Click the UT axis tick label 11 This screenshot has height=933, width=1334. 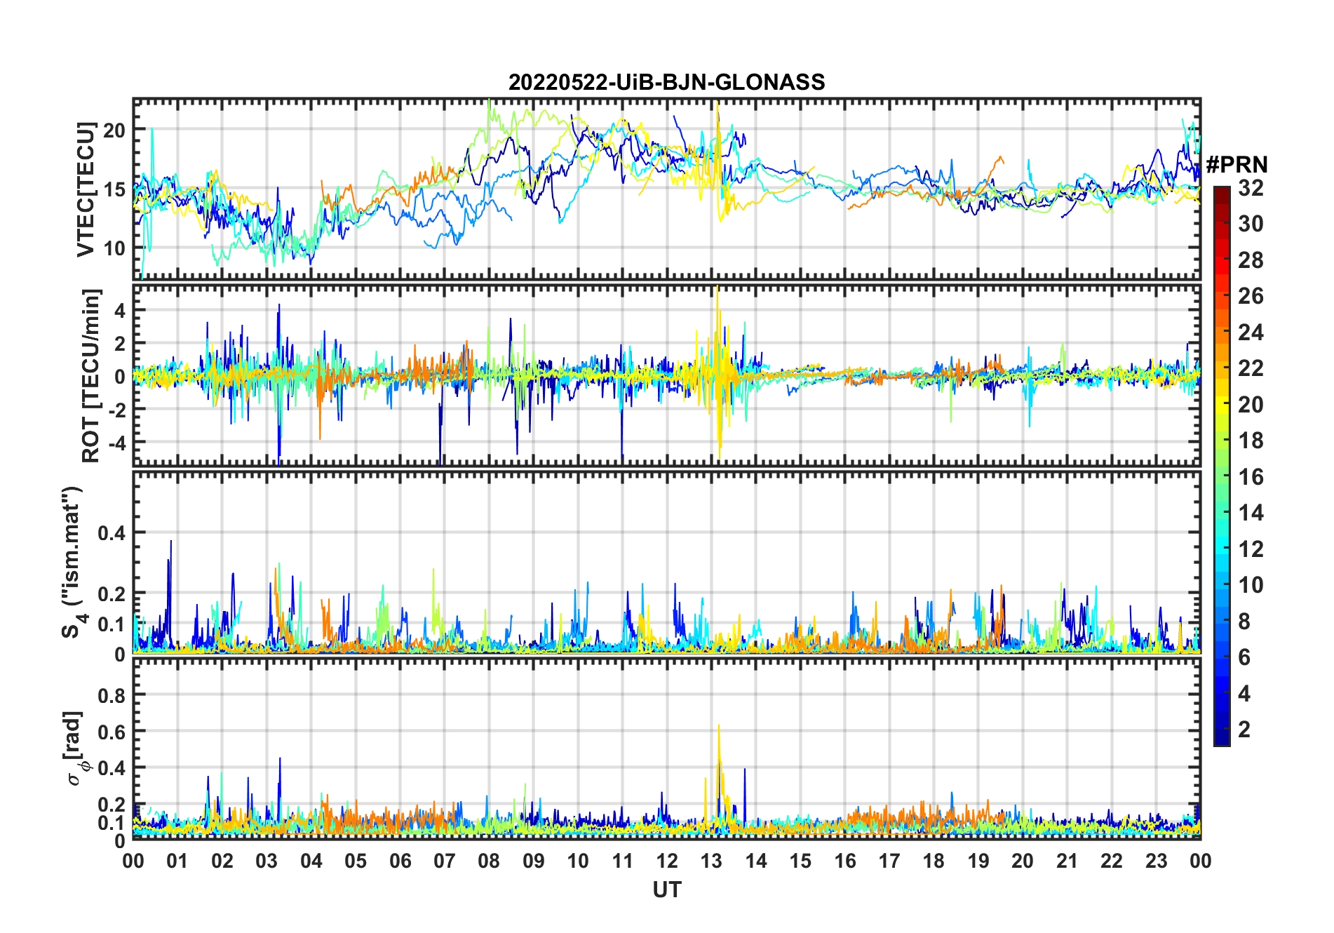[x=623, y=861]
